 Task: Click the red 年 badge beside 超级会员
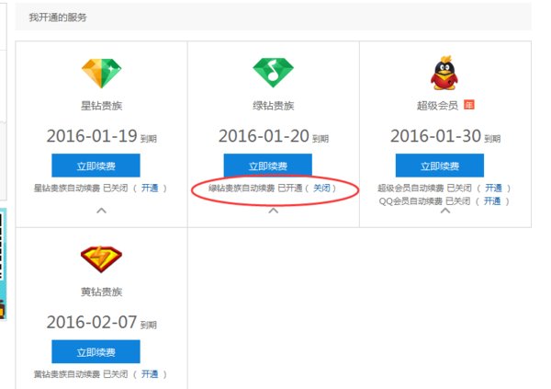pos(468,105)
